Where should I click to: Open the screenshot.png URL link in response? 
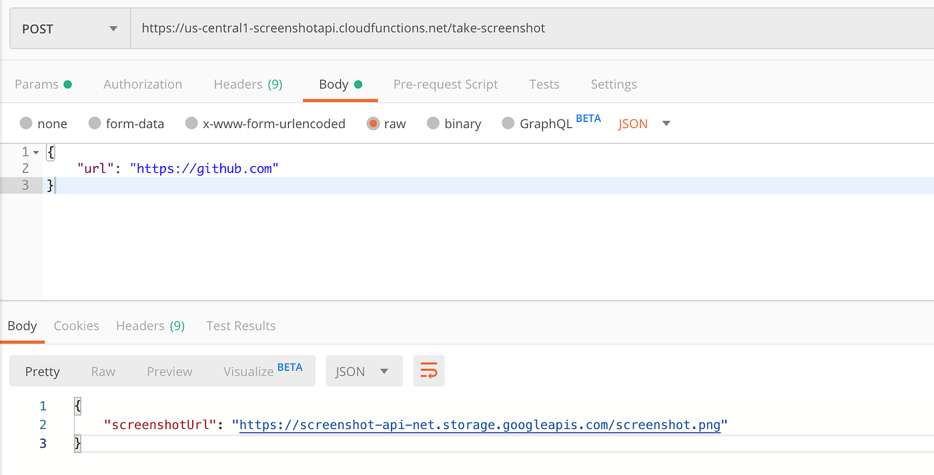point(480,424)
